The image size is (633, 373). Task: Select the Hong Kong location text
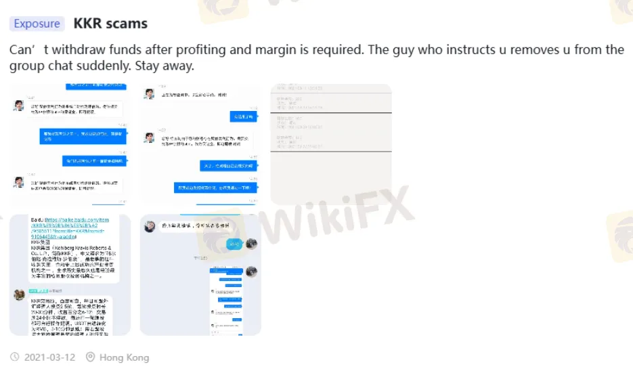pos(125,357)
